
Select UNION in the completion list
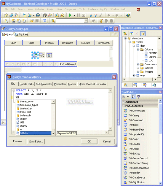(34, 119)
